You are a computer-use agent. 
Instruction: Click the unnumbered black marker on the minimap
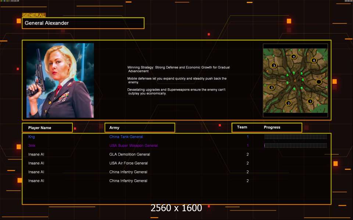coord(318,82)
